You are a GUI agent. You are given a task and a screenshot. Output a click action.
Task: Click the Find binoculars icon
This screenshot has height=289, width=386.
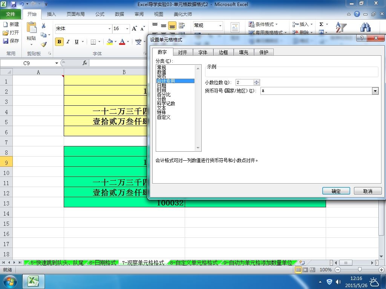click(x=365, y=27)
